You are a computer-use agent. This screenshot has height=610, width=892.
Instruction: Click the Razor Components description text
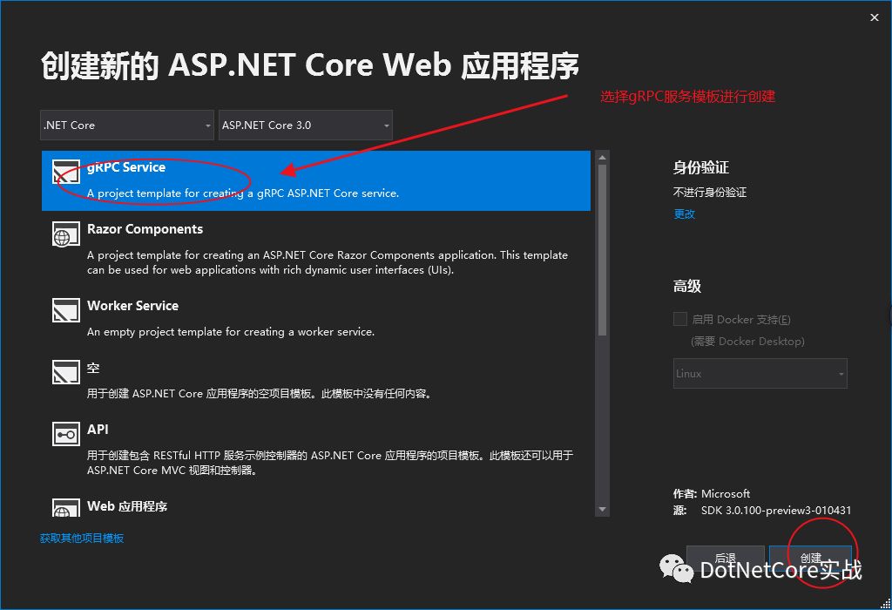328,262
